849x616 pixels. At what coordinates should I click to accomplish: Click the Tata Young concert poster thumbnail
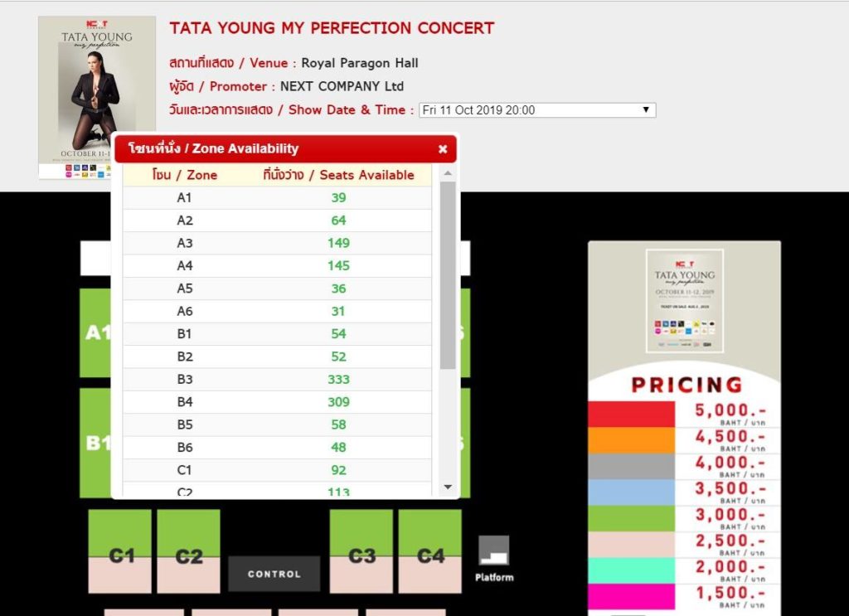point(97,98)
